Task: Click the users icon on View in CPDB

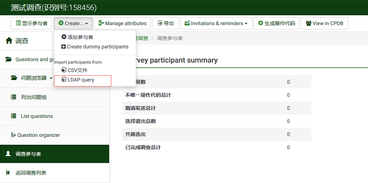Action: (x=308, y=23)
